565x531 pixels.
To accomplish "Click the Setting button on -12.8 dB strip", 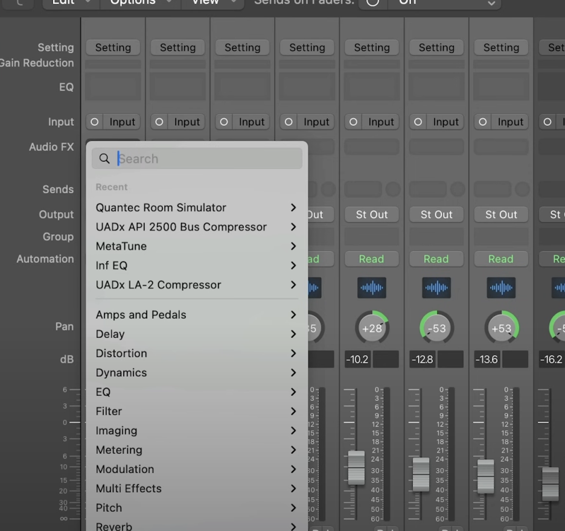I will pos(436,48).
